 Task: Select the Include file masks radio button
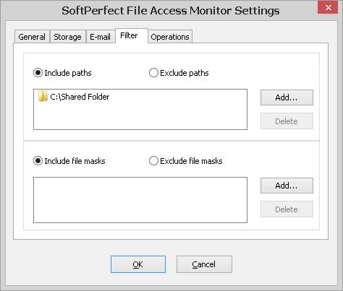[38, 161]
